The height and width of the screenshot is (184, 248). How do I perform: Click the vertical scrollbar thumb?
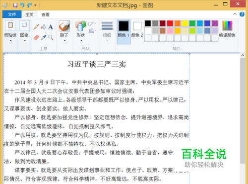tap(243, 111)
